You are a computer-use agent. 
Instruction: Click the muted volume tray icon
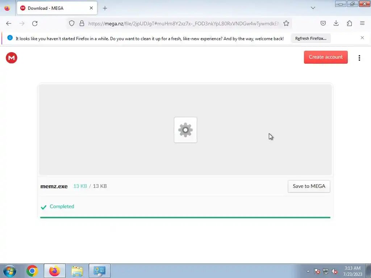pyautogui.click(x=334, y=271)
